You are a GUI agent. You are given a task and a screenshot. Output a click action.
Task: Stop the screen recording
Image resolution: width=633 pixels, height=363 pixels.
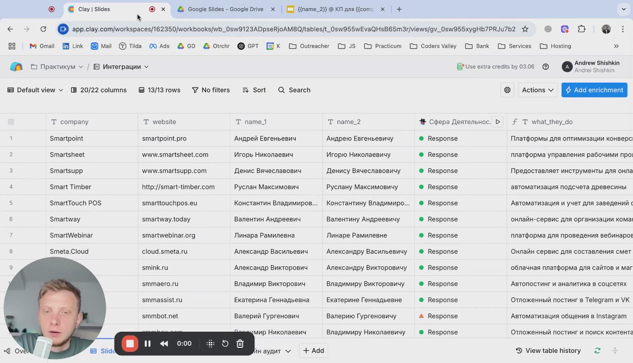(130, 343)
